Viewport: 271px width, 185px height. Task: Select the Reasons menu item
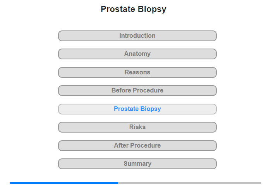click(137, 72)
